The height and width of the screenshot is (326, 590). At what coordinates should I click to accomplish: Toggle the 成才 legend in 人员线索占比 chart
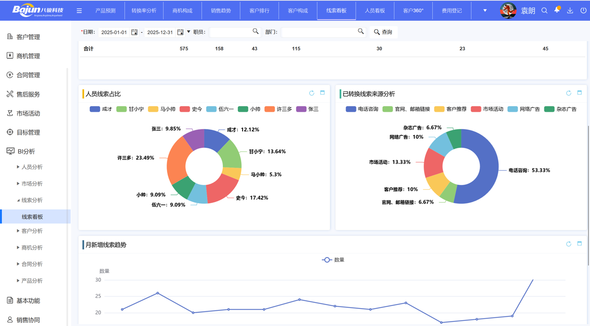coord(98,109)
